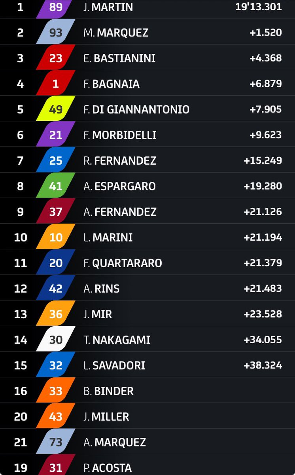
Task: Click the white number 30 badge
Action: (56, 340)
